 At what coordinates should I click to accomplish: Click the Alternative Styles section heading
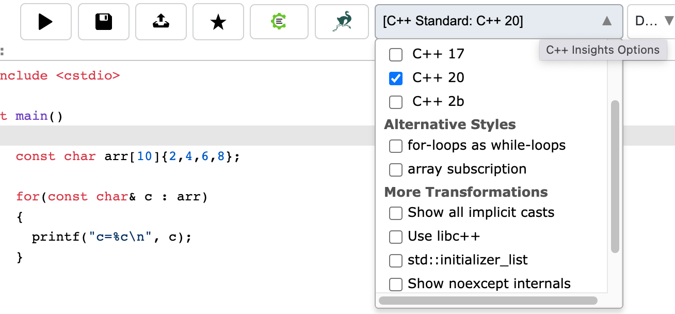[x=449, y=124]
